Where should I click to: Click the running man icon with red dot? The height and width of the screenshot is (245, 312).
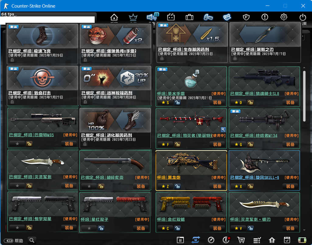pyautogui.click(x=226, y=240)
